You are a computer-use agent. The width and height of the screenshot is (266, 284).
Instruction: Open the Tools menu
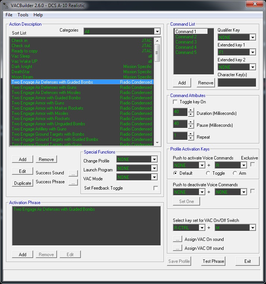pos(23,15)
